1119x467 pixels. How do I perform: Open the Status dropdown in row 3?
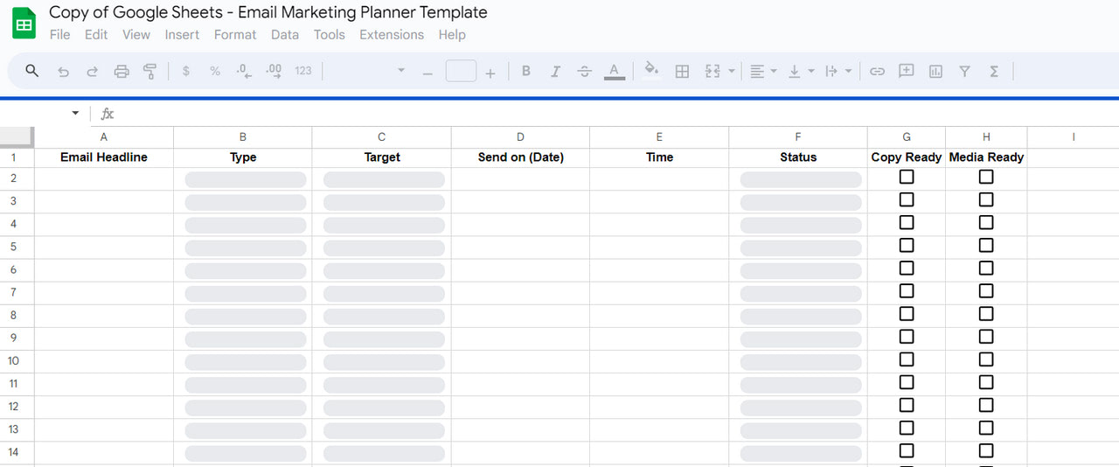pyautogui.click(x=801, y=202)
